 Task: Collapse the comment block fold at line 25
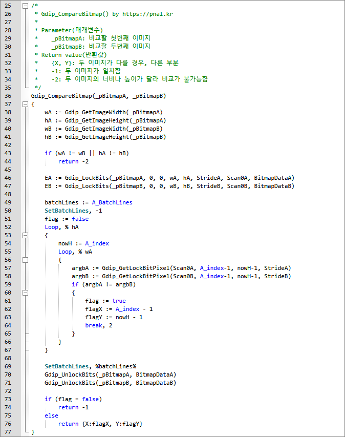(26, 6)
